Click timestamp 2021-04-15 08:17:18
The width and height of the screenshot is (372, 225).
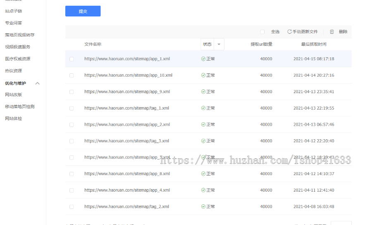(x=314, y=59)
